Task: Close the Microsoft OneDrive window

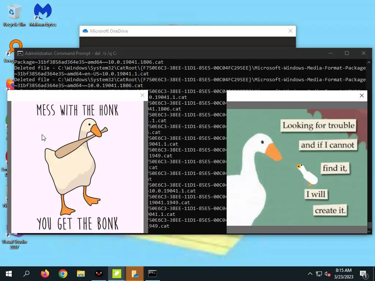Action: [290, 31]
